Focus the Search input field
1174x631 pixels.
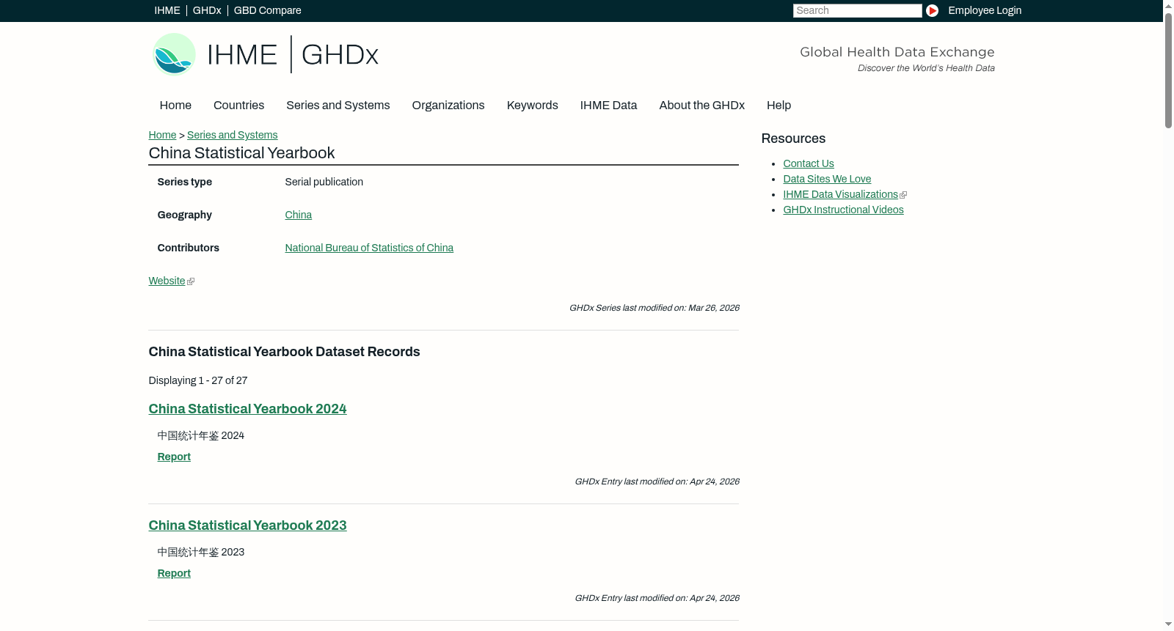857,10
